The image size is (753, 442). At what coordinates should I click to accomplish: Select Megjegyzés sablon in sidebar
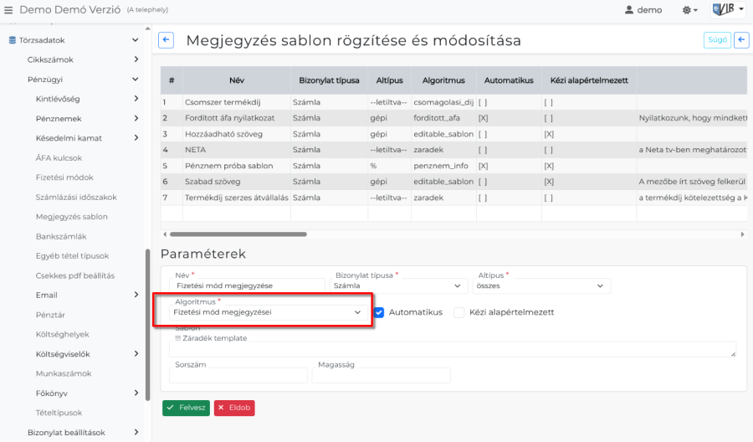(71, 217)
